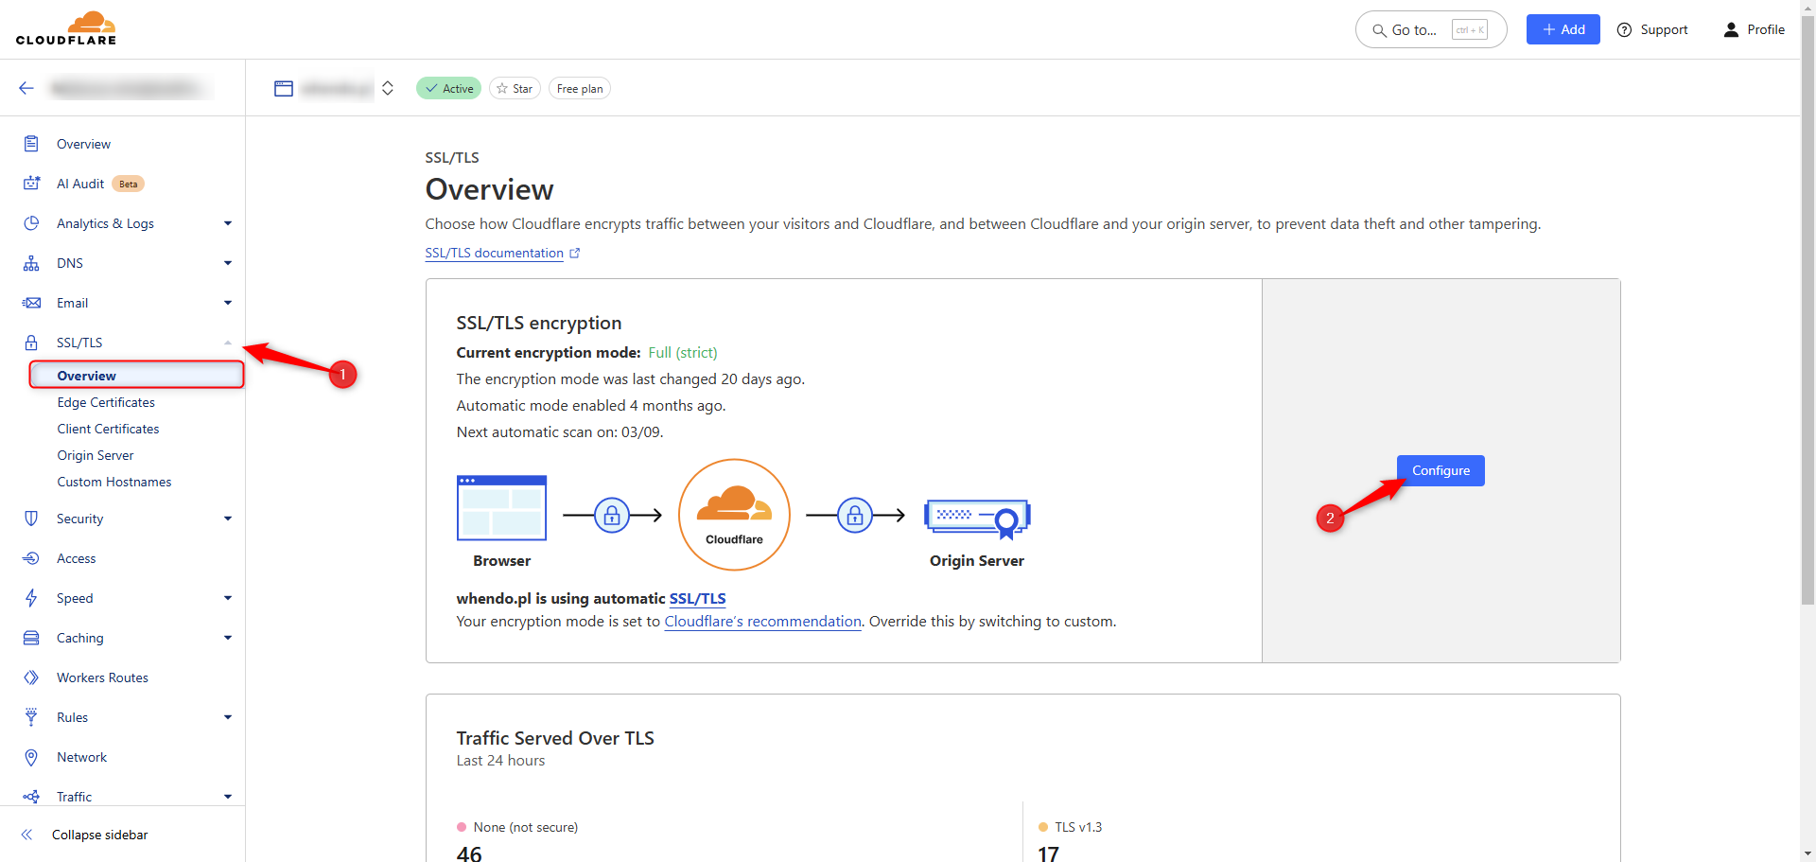The width and height of the screenshot is (1816, 862).
Task: Click the Go to search field
Action: point(1431,29)
